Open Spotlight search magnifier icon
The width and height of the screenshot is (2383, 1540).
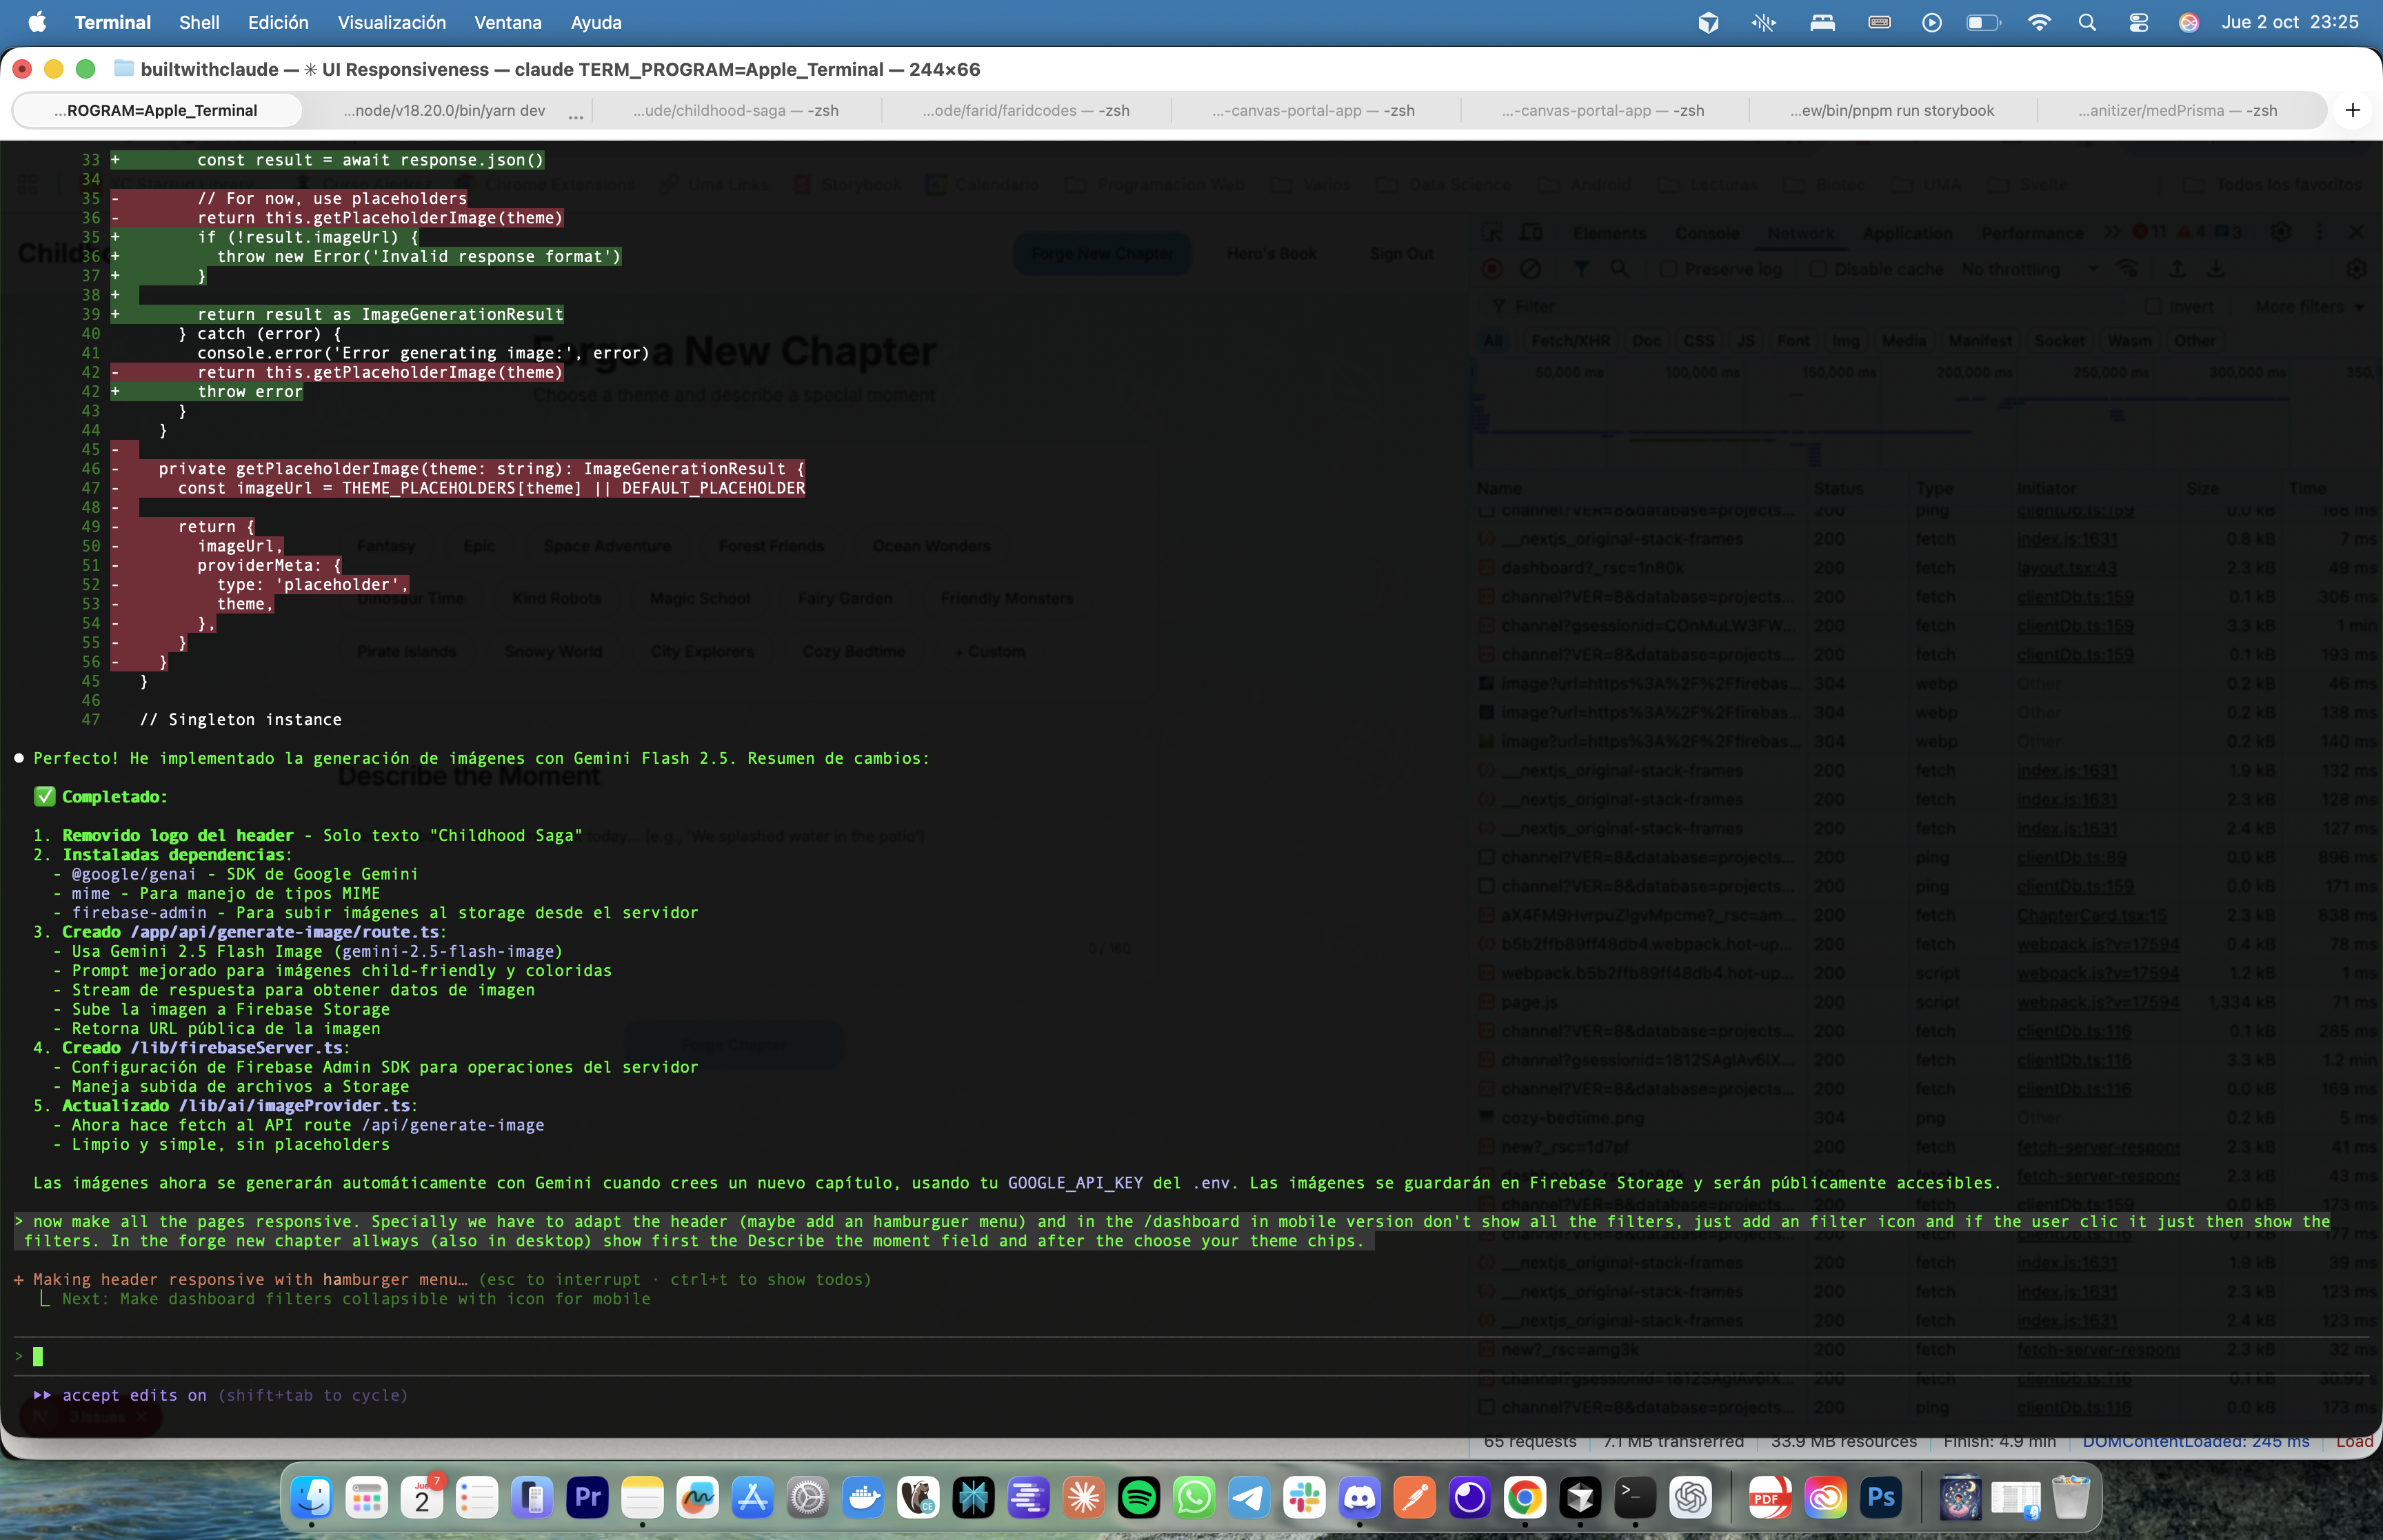2087,22
